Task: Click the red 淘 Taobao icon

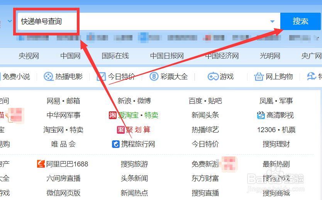Action: pos(112,115)
